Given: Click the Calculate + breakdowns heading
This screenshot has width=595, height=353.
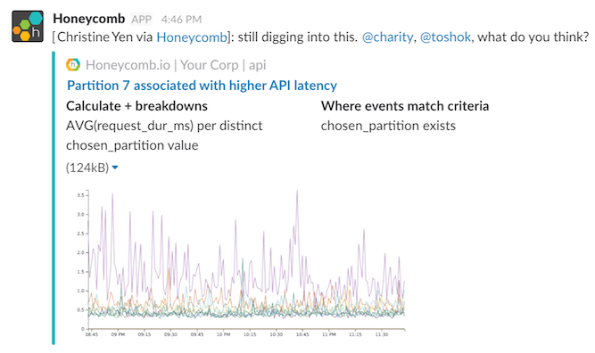Looking at the screenshot, I should click(x=136, y=106).
